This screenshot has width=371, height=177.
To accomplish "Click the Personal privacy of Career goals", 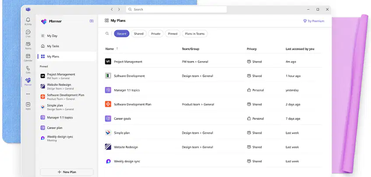I will [255, 118].
